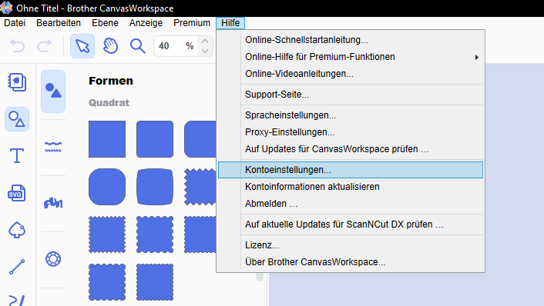This screenshot has height=306, width=544.
Task: Insert second stamp-edge square in bottom row
Action: pos(155,282)
